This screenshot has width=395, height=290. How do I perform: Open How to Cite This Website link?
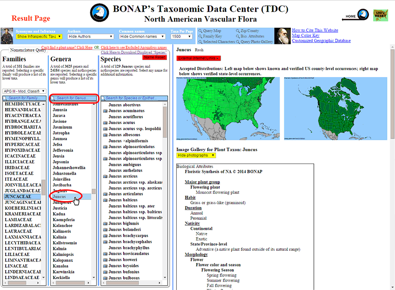point(315,30)
